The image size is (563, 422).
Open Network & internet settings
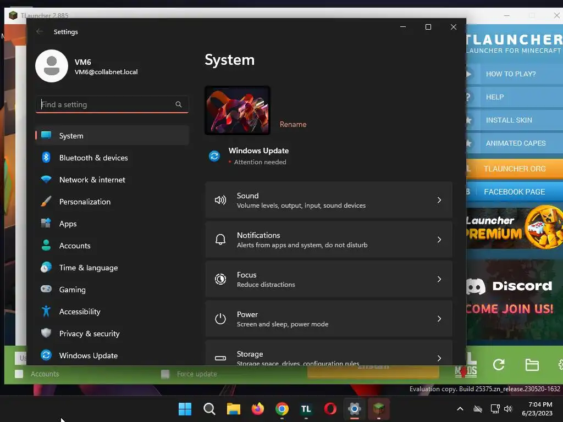(112, 180)
